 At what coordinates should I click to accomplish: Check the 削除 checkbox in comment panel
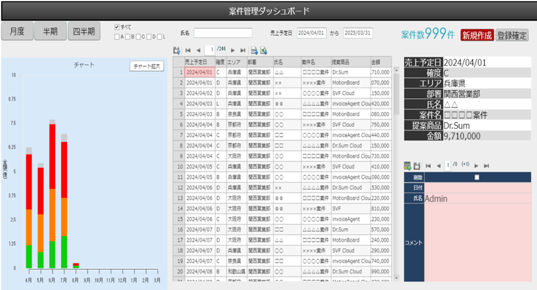click(477, 177)
